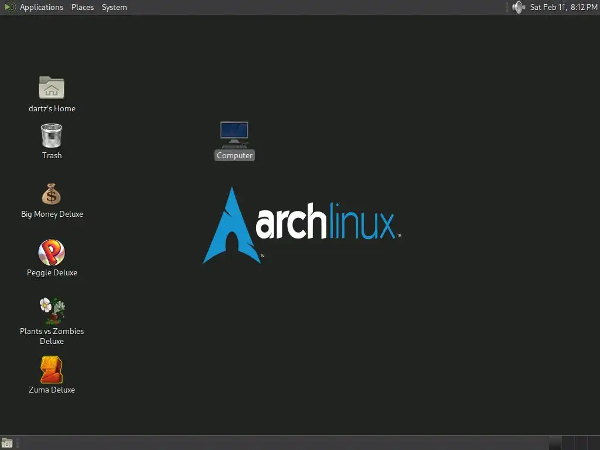The image size is (600, 450).
Task: Select the Computer desktop icon
Action: tap(234, 135)
